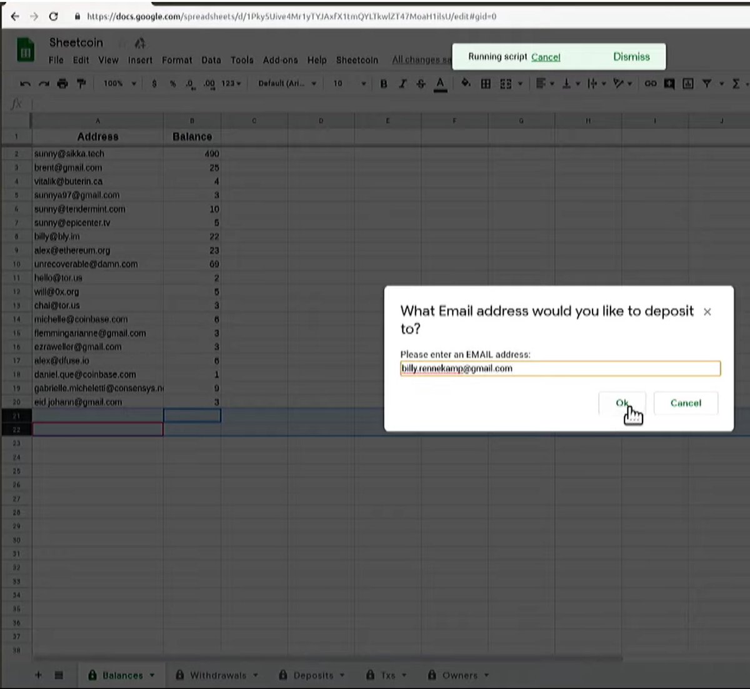Open the cell borders tool

[486, 84]
